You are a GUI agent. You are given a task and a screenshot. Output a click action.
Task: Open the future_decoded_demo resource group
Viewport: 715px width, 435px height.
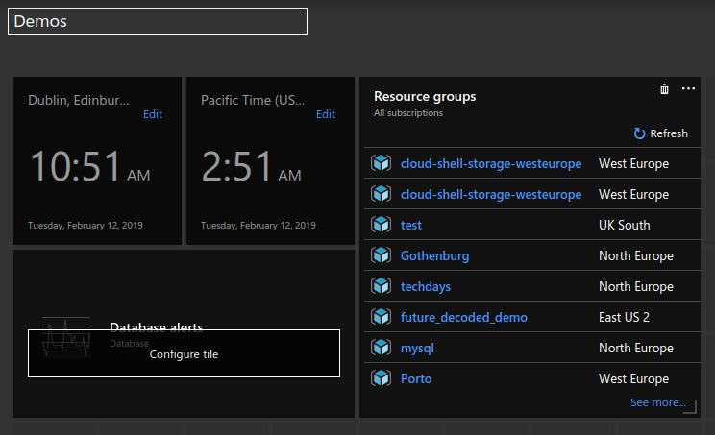[x=464, y=318]
